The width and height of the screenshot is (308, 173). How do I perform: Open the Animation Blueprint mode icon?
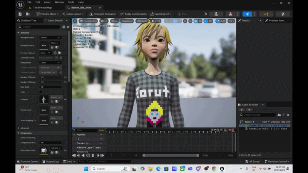pyautogui.click(x=266, y=14)
